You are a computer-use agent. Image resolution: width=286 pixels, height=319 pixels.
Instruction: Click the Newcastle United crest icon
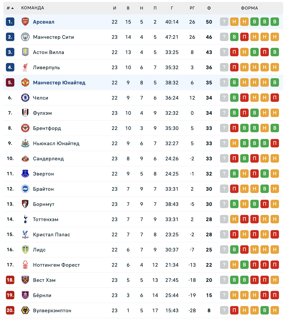[25, 143]
